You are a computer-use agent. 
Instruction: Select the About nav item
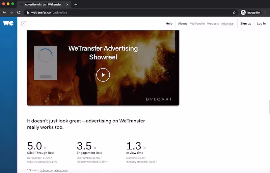182,23
